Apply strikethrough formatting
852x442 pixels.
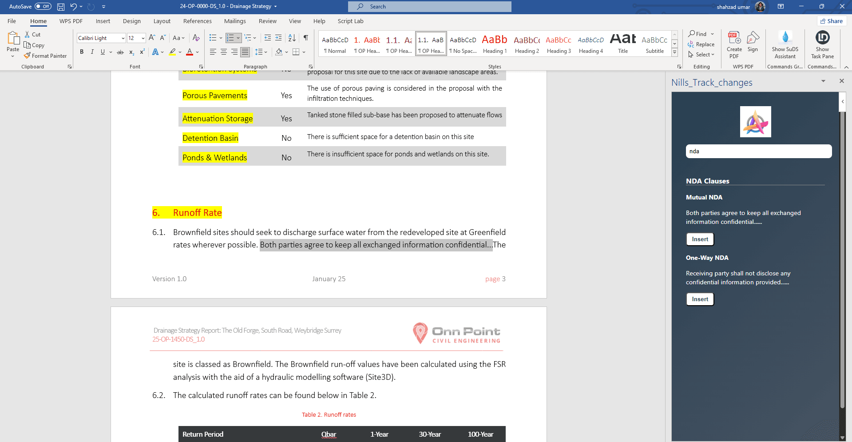(120, 52)
